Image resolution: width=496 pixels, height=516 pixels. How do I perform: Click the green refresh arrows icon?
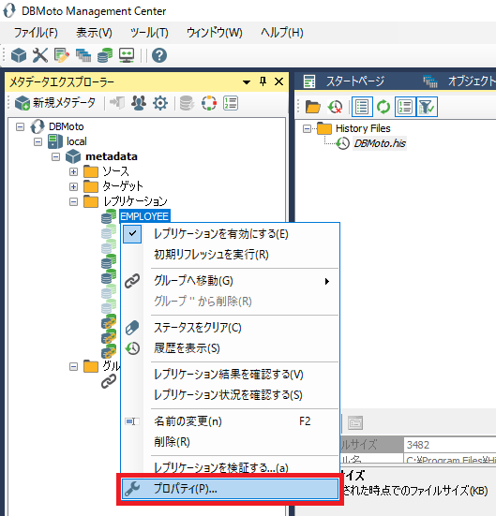pyautogui.click(x=383, y=107)
